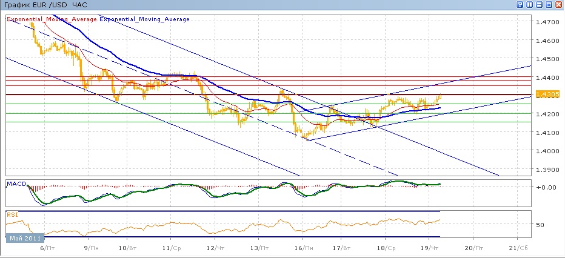The image size is (565, 258).
Task: Select the red Exponential_Moving_Average legend label
Action: click(52, 19)
